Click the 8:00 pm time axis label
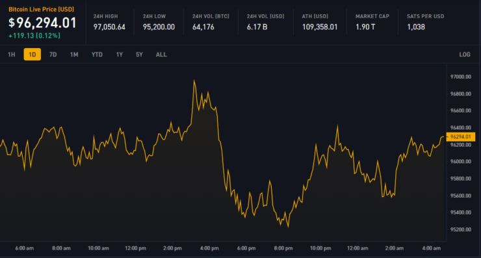The width and height of the screenshot is (481, 258). coord(283,248)
